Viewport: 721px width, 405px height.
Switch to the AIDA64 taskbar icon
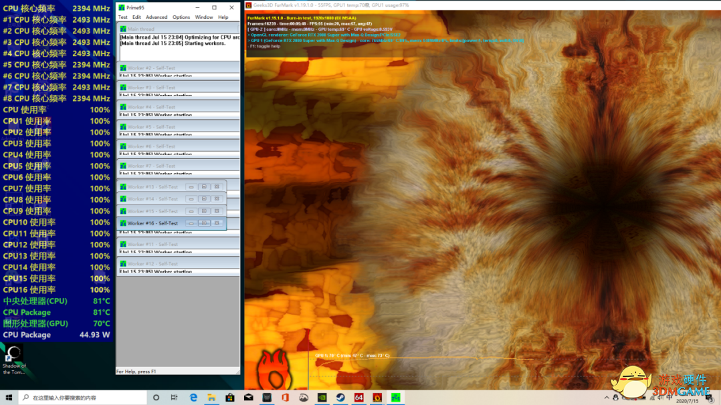(x=358, y=398)
